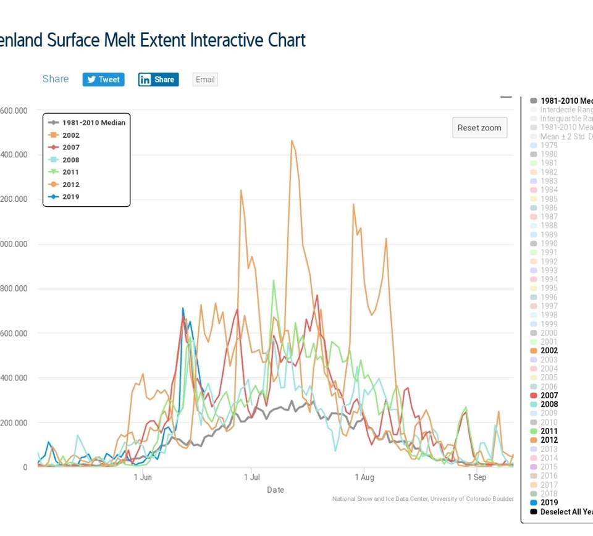
Task: Select 2008 in the chart legend box
Action: (70, 160)
